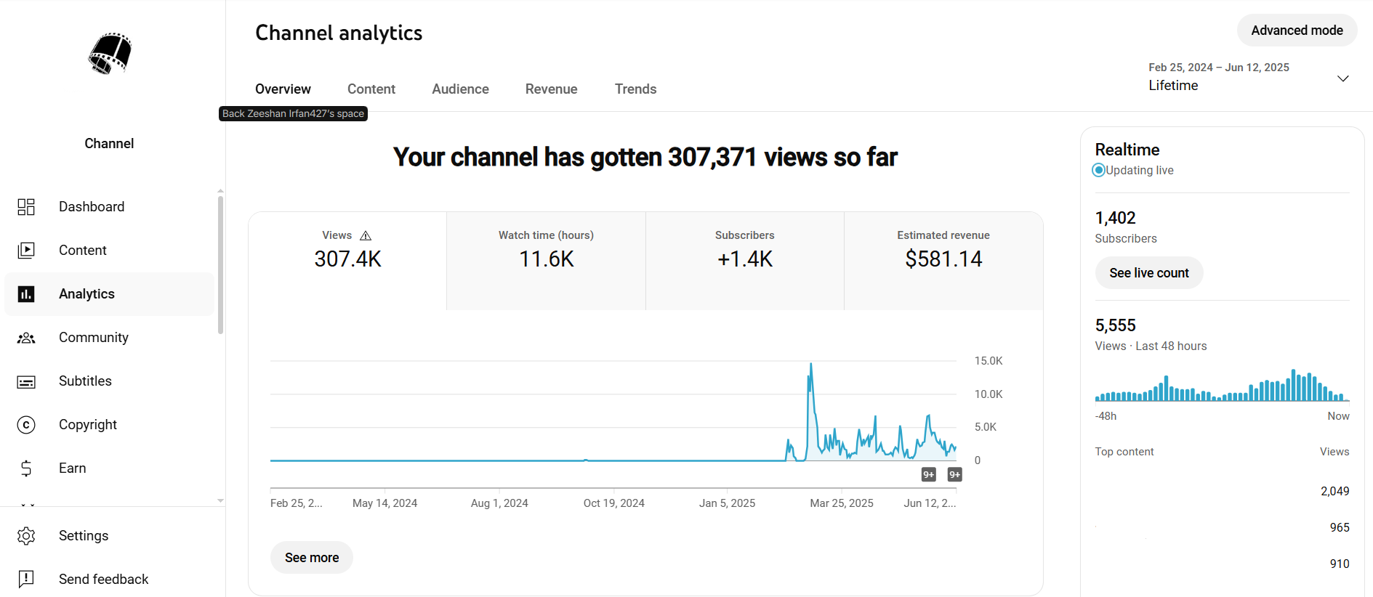Image resolution: width=1373 pixels, height=597 pixels.
Task: Switch to the Trends tab
Action: (x=635, y=89)
